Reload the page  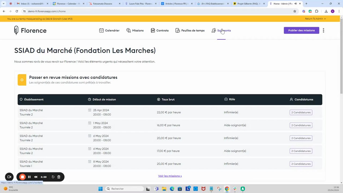point(17,11)
